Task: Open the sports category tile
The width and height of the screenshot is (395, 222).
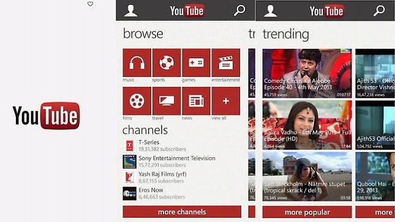Action: [x=167, y=62]
